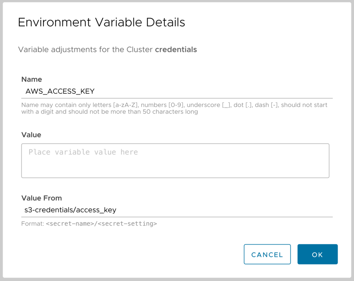
Task: Click Cancel to dismiss the dialog
Action: [x=267, y=254]
